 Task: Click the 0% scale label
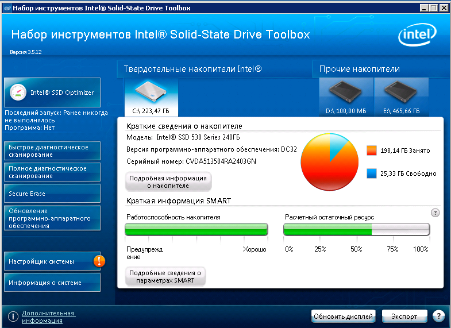click(289, 249)
